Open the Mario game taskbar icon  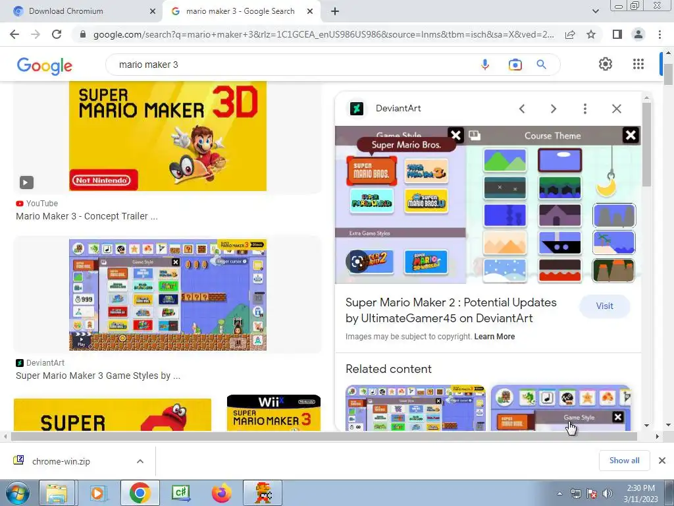point(263,493)
